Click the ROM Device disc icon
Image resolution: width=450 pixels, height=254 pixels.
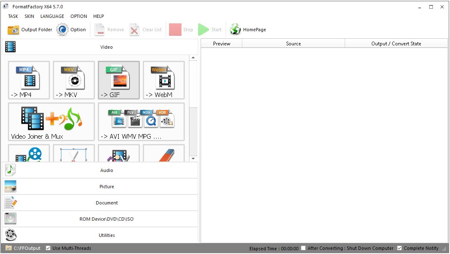click(x=10, y=219)
